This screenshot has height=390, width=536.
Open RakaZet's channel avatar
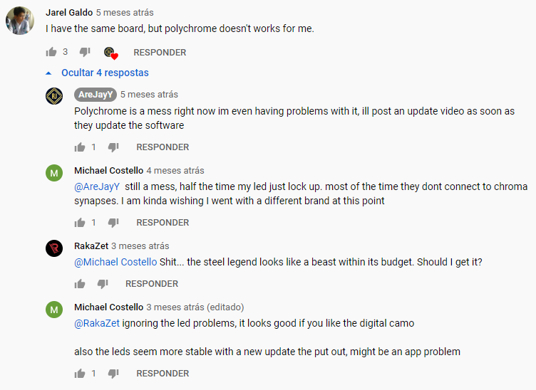pyautogui.click(x=54, y=248)
